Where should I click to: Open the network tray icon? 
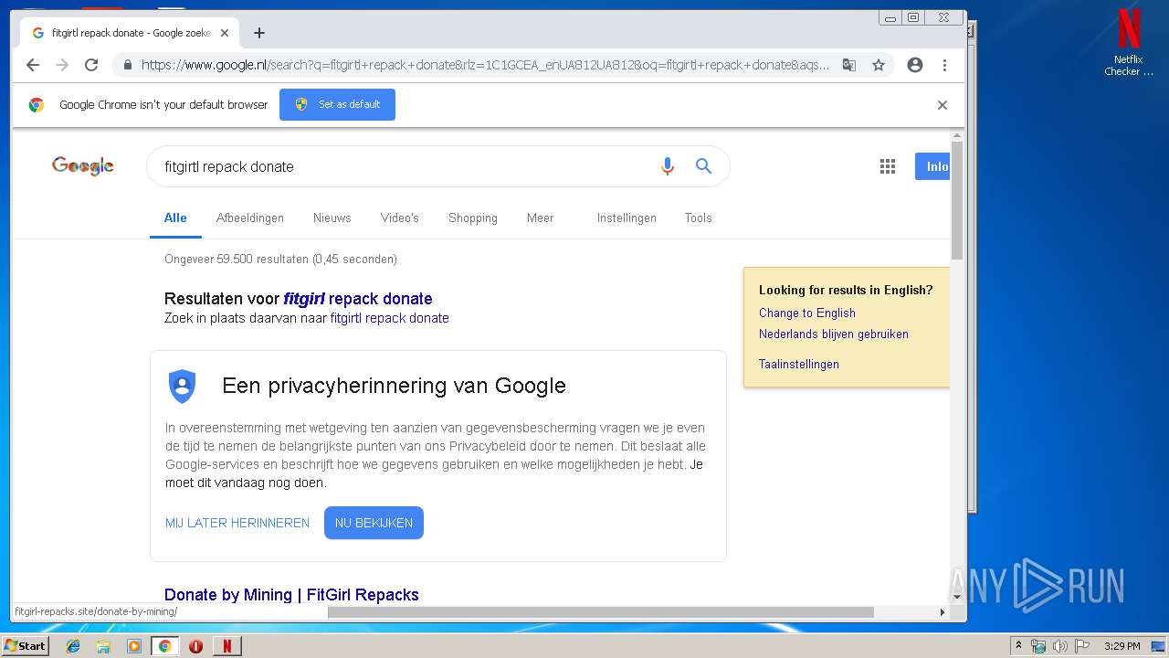point(1038,646)
